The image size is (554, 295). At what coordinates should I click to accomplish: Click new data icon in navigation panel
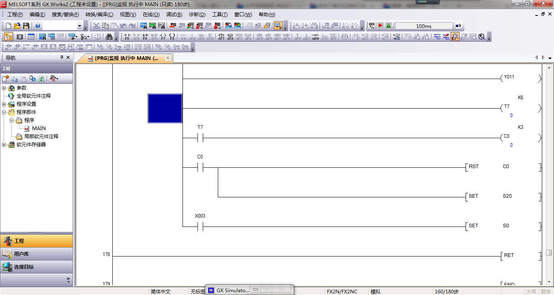pyautogui.click(x=6, y=79)
